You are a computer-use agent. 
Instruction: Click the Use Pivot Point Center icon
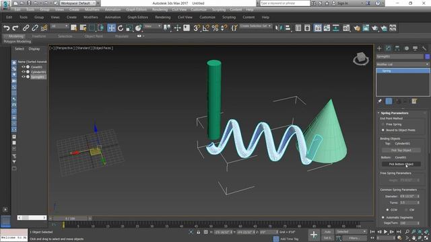(x=167, y=28)
